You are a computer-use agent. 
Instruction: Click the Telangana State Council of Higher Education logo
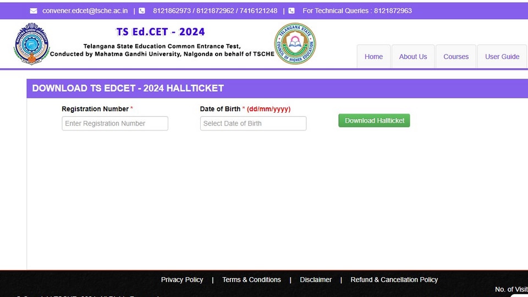295,44
